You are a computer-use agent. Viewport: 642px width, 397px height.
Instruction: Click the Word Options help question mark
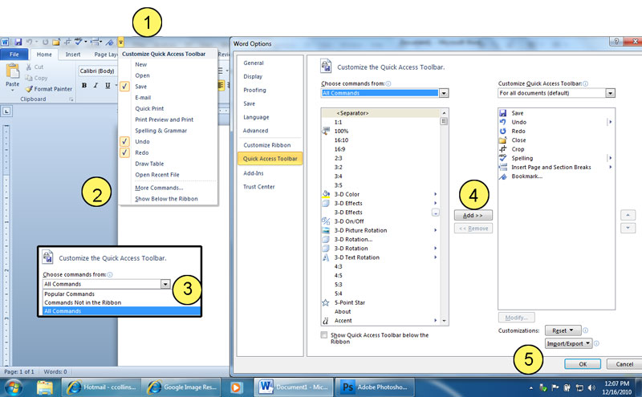pos(616,42)
